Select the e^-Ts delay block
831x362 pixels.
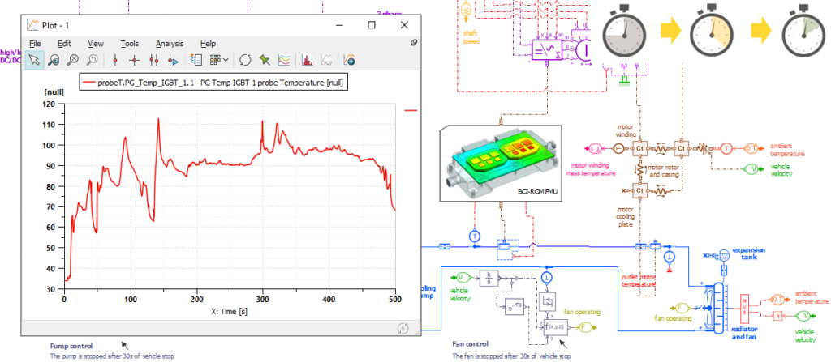tap(514, 308)
